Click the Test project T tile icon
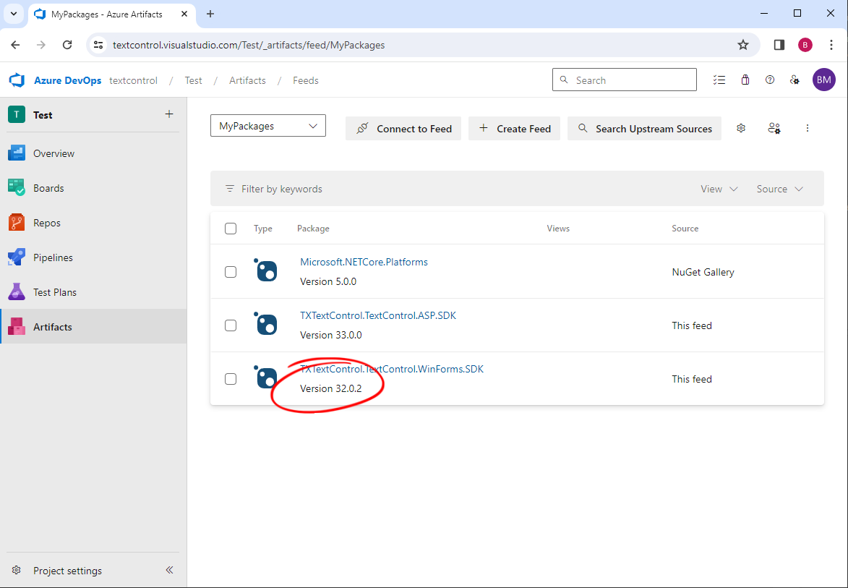 pyautogui.click(x=17, y=115)
